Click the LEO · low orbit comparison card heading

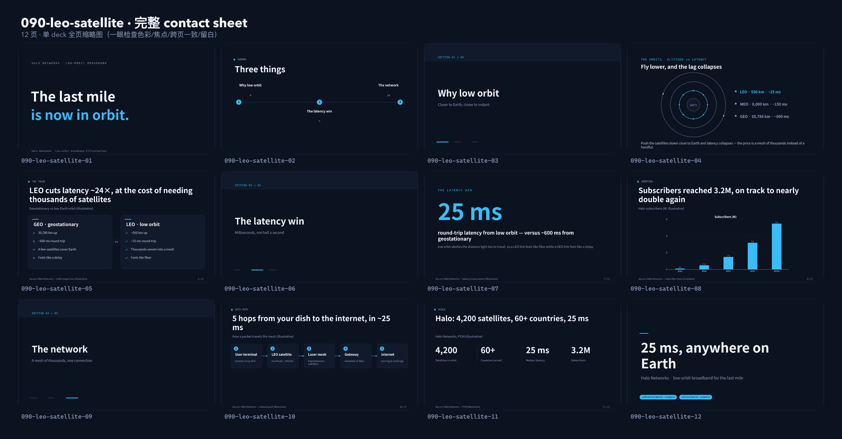pos(143,225)
